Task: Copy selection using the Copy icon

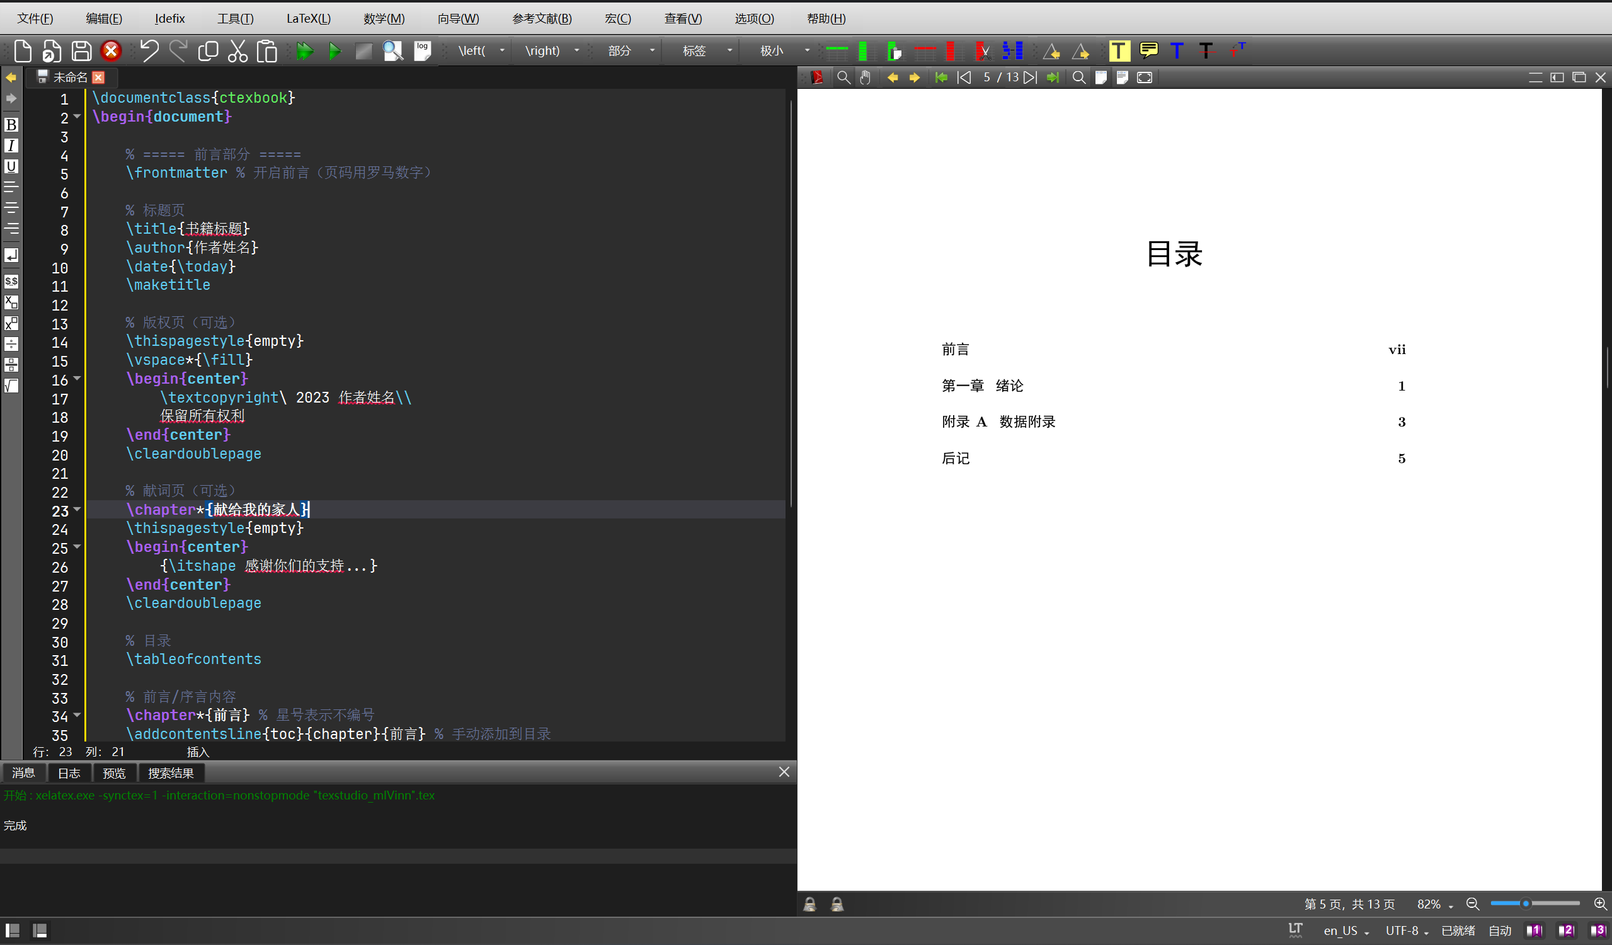Action: click(x=208, y=50)
